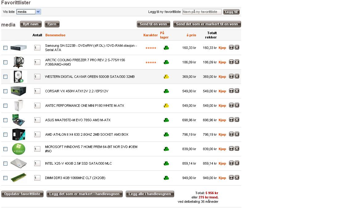Remove Microsoft Windows 7 with X icon
Viewport: 340px width, 208px height.
click(237, 149)
